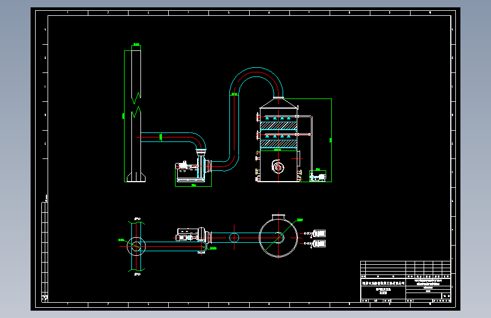
Task: Select the revision table on left border
Action: click(x=45, y=252)
